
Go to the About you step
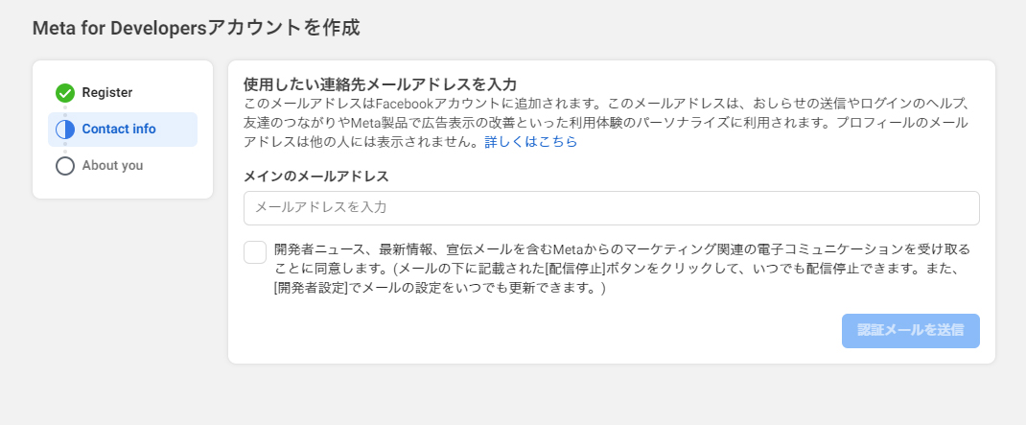pyautogui.click(x=112, y=166)
